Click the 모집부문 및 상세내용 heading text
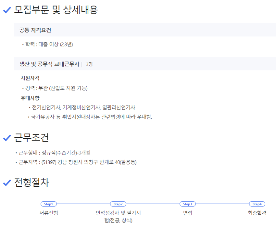 pyautogui.click(x=56, y=10)
